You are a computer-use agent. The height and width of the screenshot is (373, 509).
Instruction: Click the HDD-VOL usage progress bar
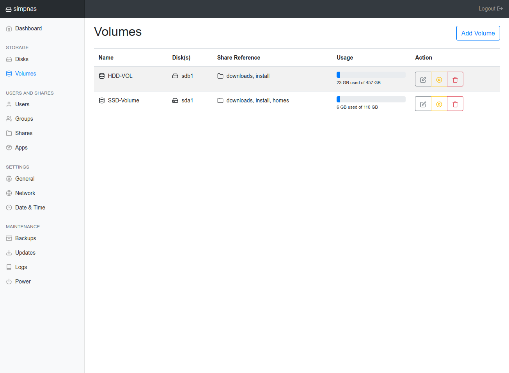(x=371, y=75)
